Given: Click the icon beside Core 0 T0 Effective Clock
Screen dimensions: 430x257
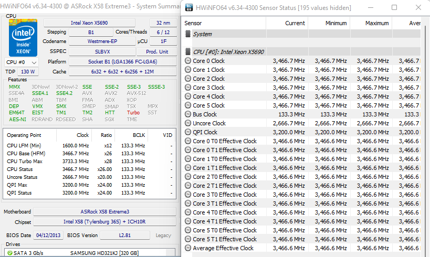Looking at the screenshot, I should click(x=188, y=141).
